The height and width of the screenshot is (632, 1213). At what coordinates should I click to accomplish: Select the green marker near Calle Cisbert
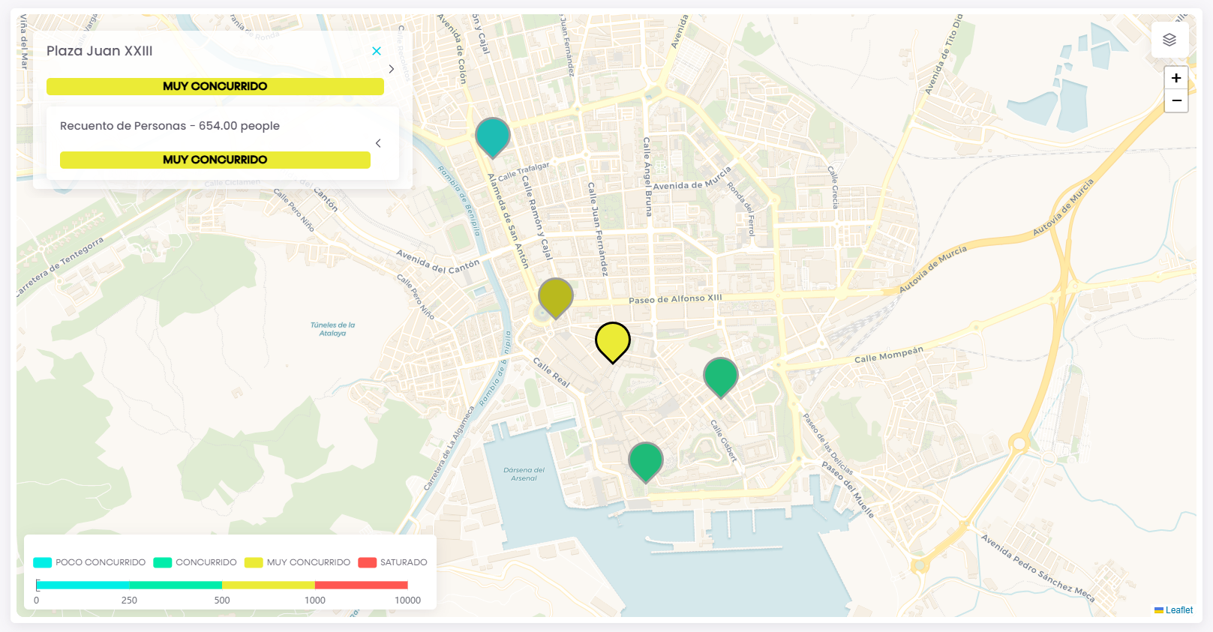click(721, 377)
